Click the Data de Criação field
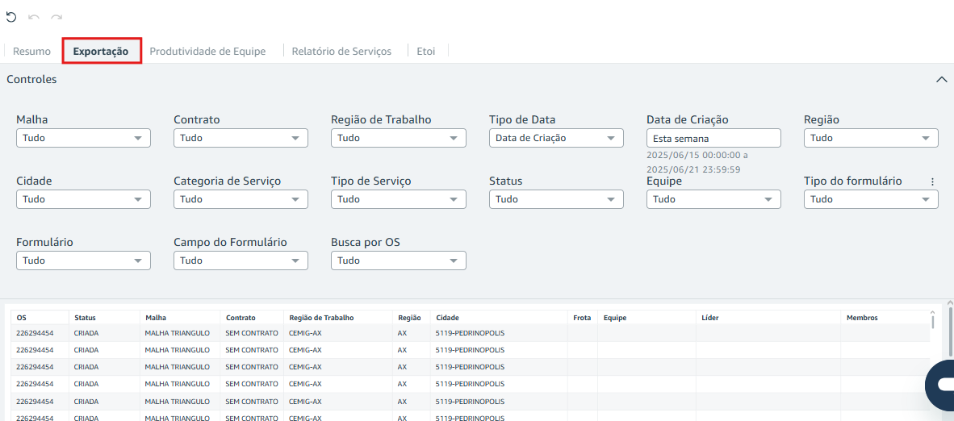This screenshot has width=954, height=421. 713,138
